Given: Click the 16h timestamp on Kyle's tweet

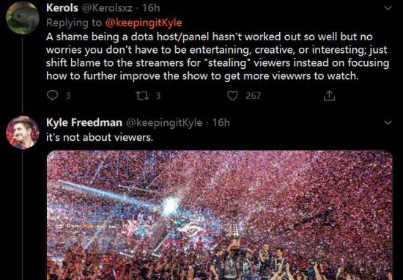Looking at the screenshot, I should coord(221,122).
